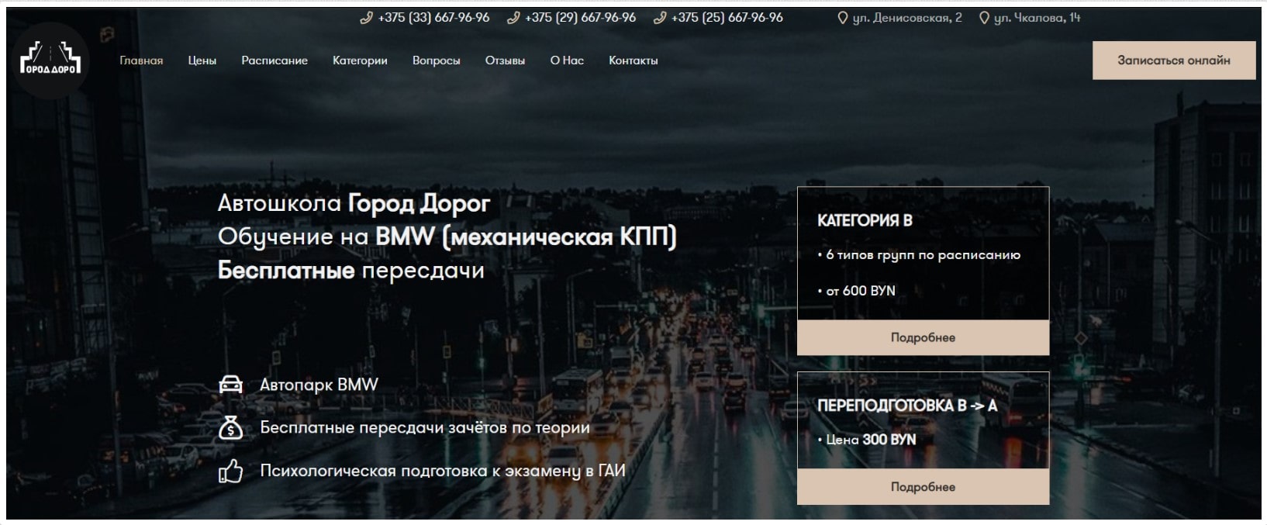Click the car icon next to Автопарк BMW
The width and height of the screenshot is (1267, 525).
(x=230, y=385)
